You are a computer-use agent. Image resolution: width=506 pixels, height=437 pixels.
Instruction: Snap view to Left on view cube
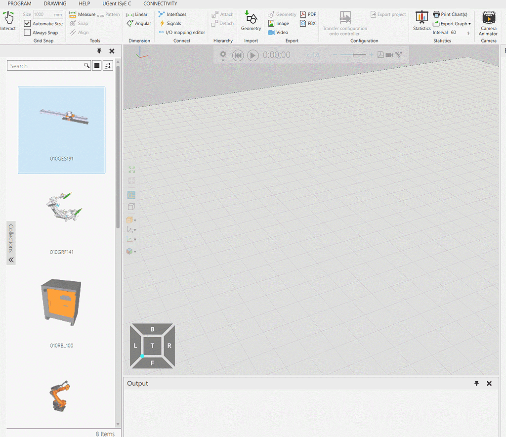(x=135, y=346)
